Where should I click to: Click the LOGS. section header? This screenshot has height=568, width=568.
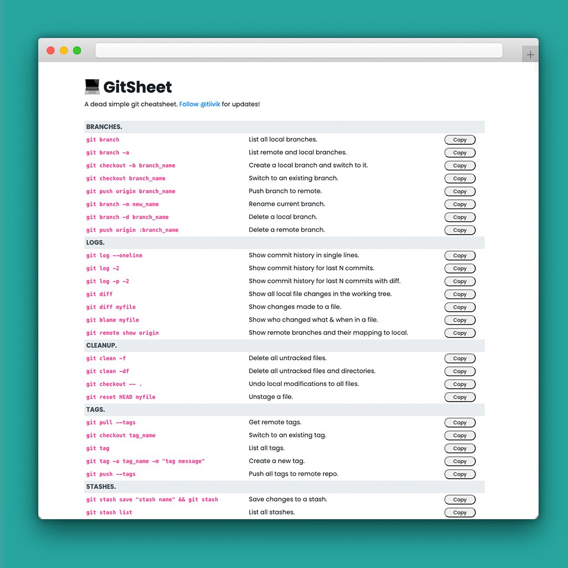285,243
